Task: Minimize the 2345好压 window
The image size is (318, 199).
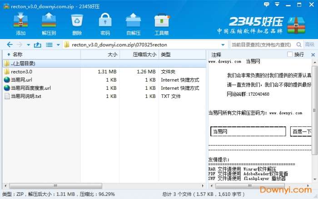Action: click(288, 5)
